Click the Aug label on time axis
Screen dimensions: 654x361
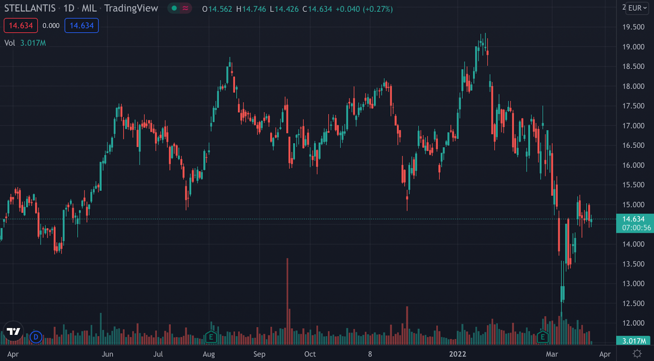pyautogui.click(x=208, y=354)
